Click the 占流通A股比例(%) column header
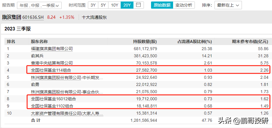This screenshot has width=272, height=128. click(x=195, y=41)
